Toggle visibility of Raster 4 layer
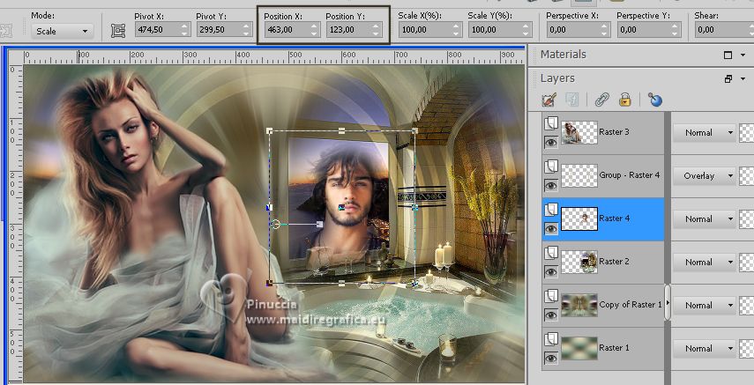Image resolution: width=754 pixels, height=385 pixels. (x=551, y=228)
